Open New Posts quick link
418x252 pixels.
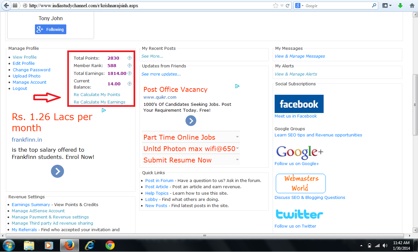[x=156, y=205]
